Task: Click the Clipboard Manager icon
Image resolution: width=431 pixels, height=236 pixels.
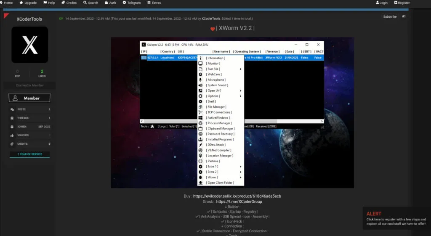Action: click(200, 129)
